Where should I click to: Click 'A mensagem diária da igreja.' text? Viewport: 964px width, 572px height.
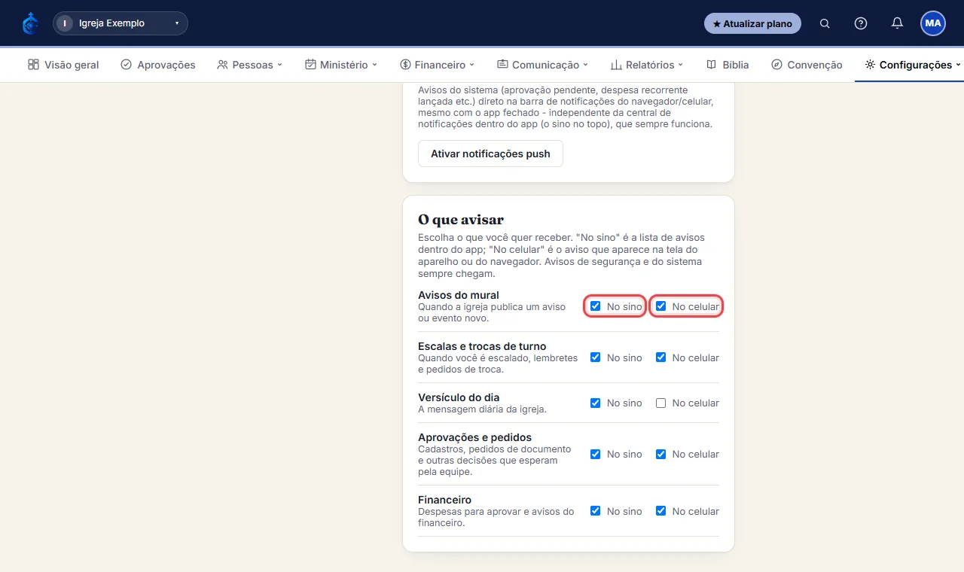pos(482,409)
